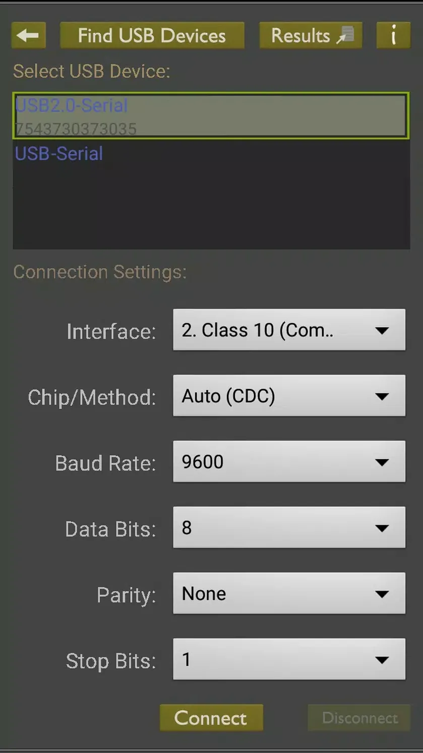Image resolution: width=423 pixels, height=753 pixels.
Task: Open the Data Bits dropdown
Action: (289, 527)
